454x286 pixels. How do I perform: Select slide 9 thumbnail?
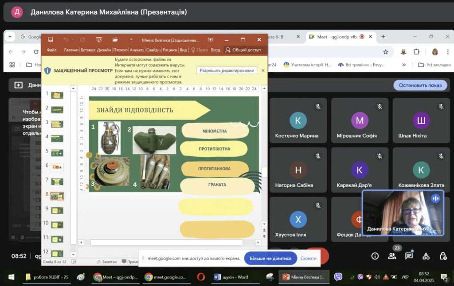[x=57, y=210]
